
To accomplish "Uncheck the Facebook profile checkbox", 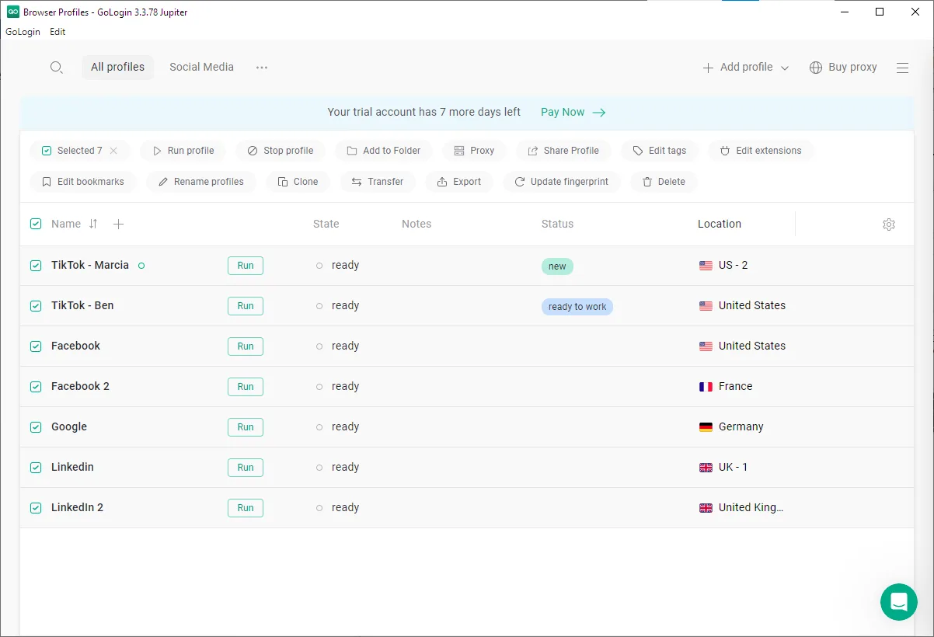I will tap(36, 346).
